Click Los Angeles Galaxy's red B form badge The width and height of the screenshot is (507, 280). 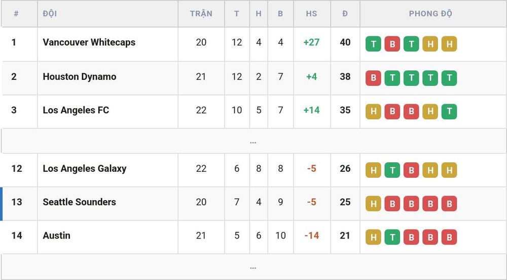(411, 170)
